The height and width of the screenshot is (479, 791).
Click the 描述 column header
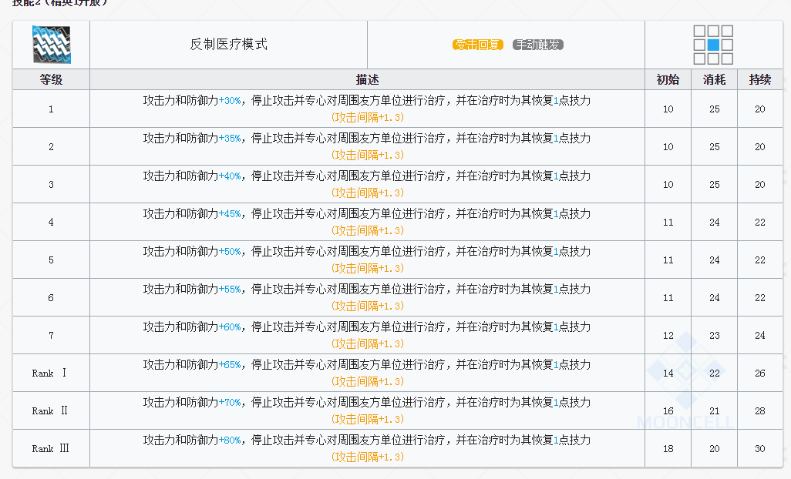(x=367, y=79)
